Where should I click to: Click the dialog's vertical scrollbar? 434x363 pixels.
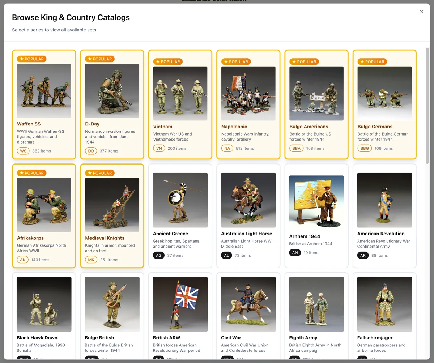click(x=427, y=106)
